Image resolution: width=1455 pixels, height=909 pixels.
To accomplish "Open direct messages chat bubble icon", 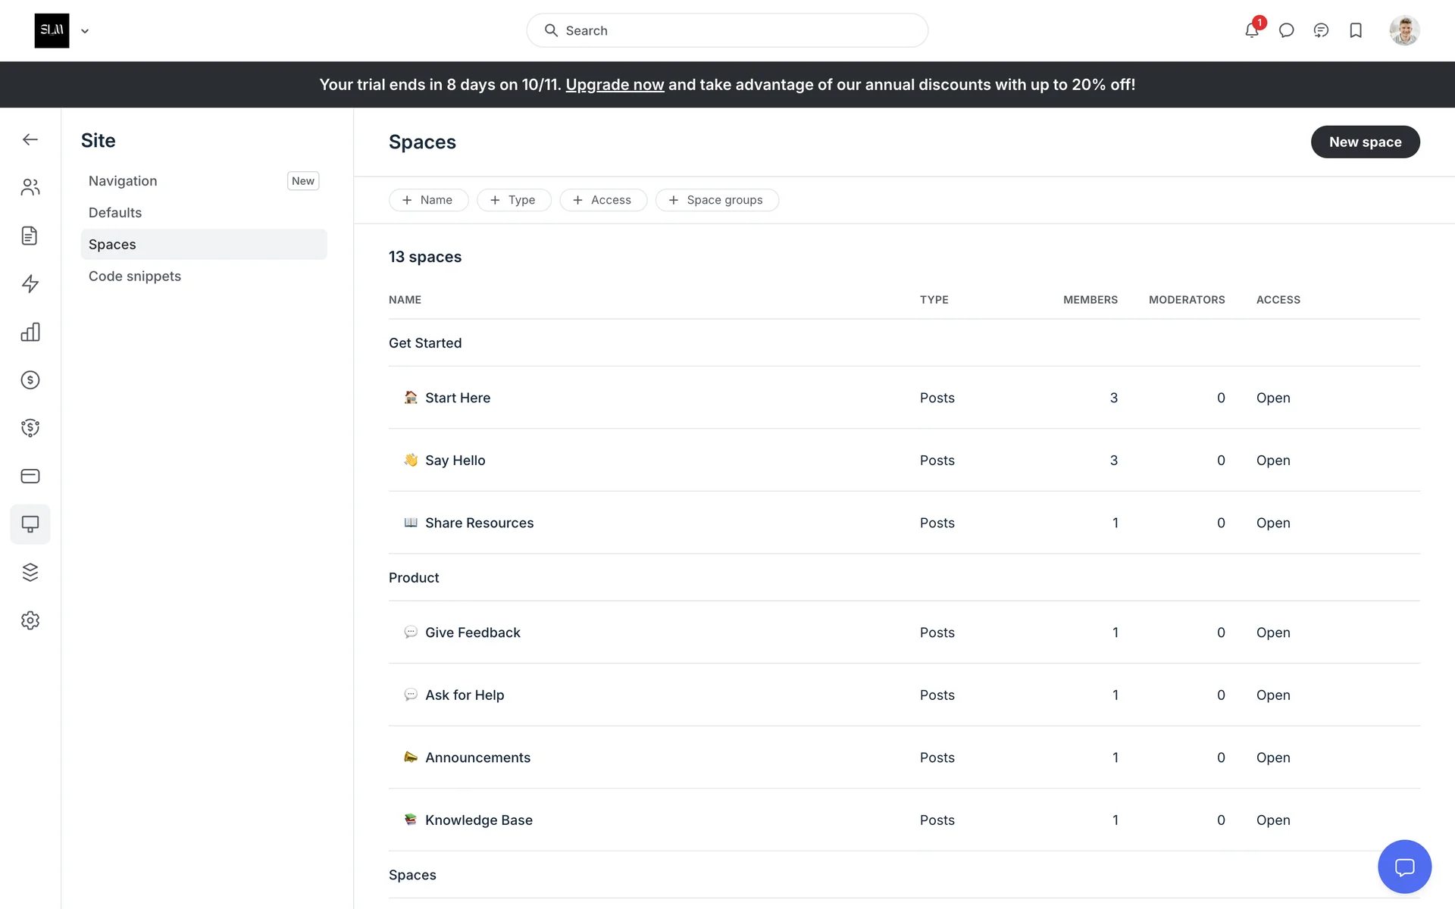I will click(1286, 30).
